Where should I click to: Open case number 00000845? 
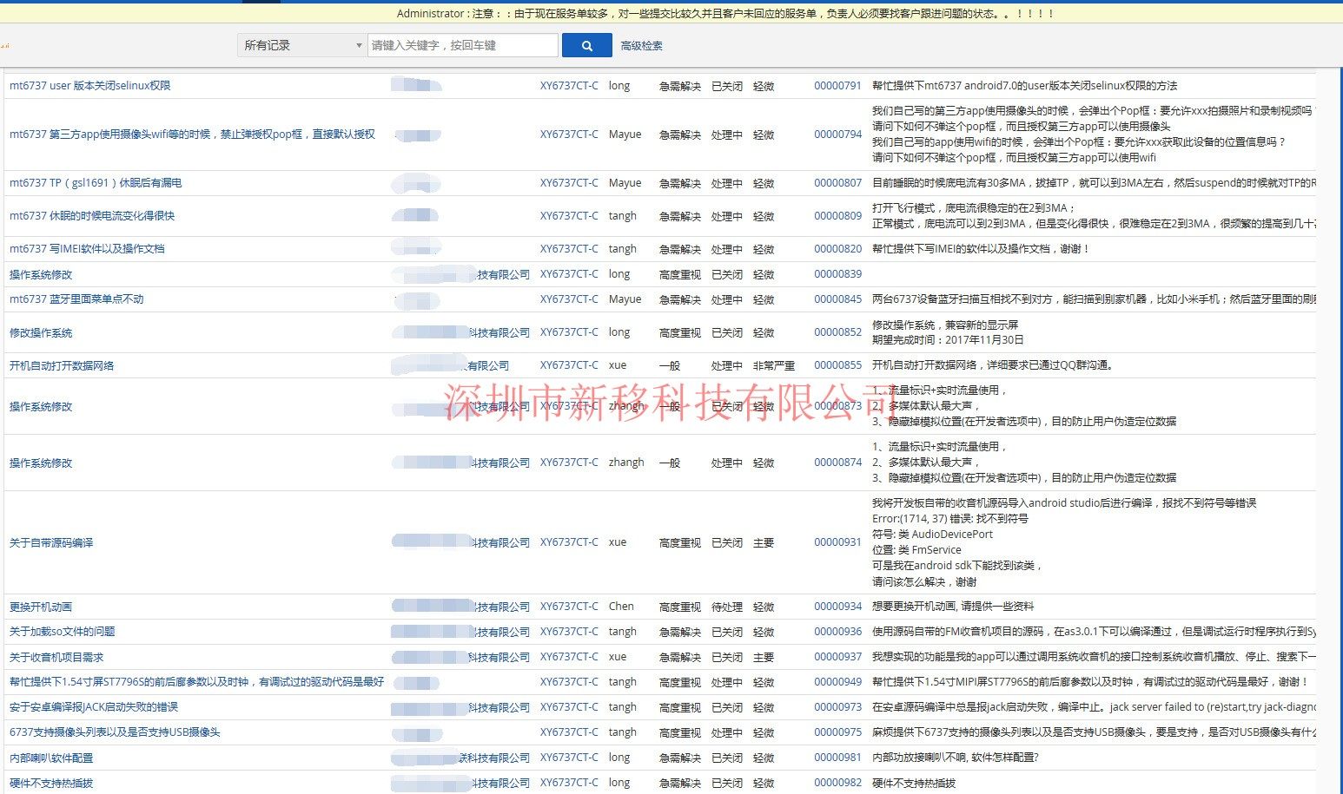click(x=837, y=299)
